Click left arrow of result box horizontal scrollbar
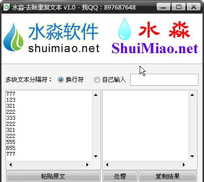The width and height of the screenshot is (204, 182). tap(107, 164)
